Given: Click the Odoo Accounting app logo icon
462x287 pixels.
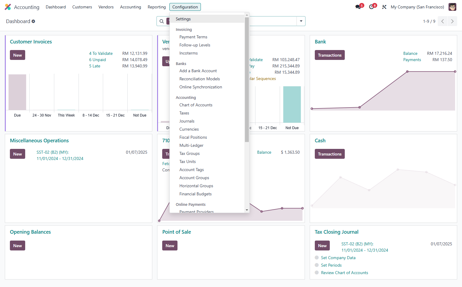Looking at the screenshot, I should pos(8,7).
